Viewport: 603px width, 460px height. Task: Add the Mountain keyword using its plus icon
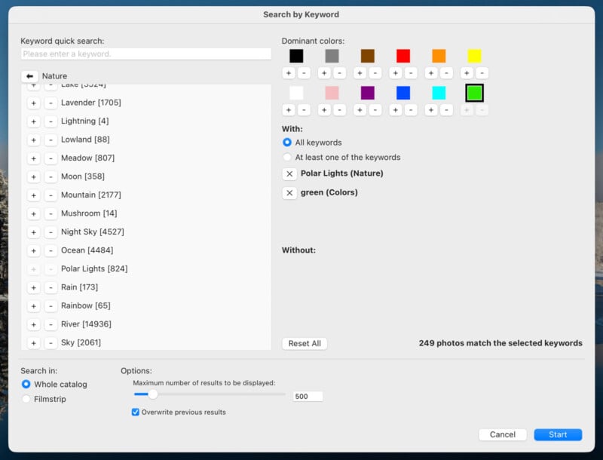[35, 195]
